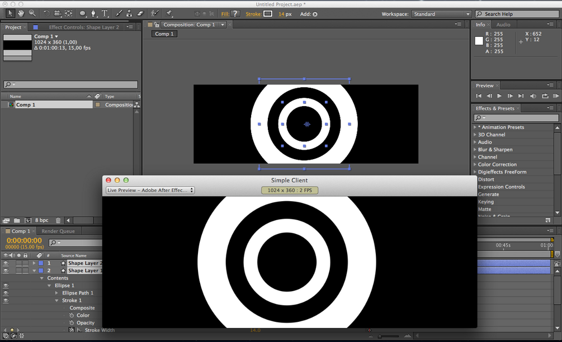562x342 pixels.
Task: Expand or collapse Layer Switches pane
Action: click(6, 336)
